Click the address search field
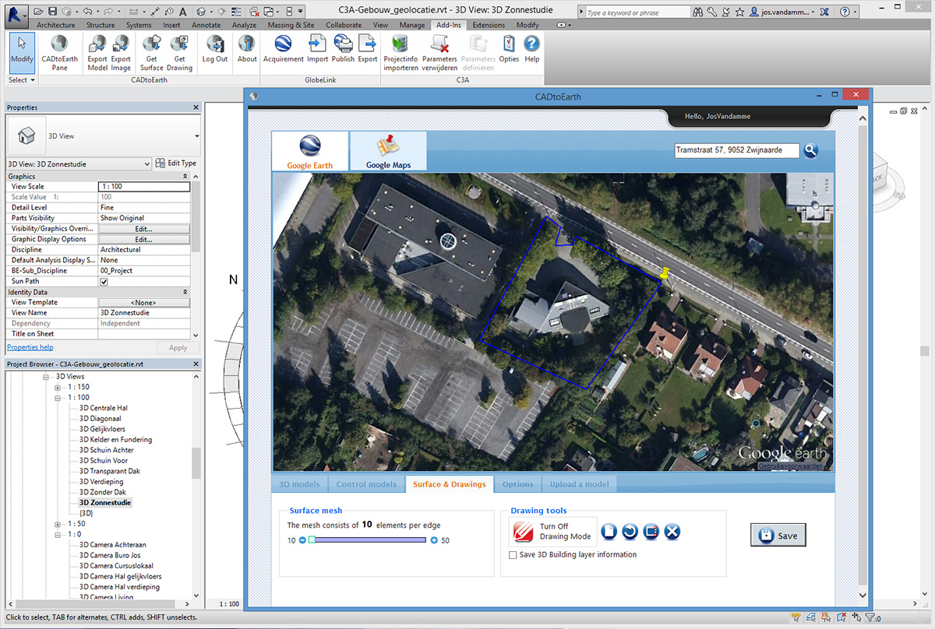The width and height of the screenshot is (935, 629). pyautogui.click(x=737, y=150)
